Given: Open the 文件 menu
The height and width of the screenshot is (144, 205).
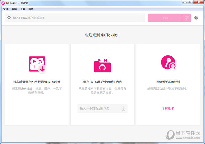Looking at the screenshot, I should click(5, 9).
